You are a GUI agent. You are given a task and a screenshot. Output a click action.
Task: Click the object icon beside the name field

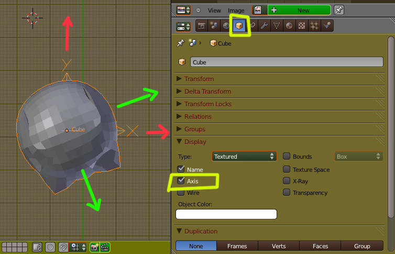182,62
